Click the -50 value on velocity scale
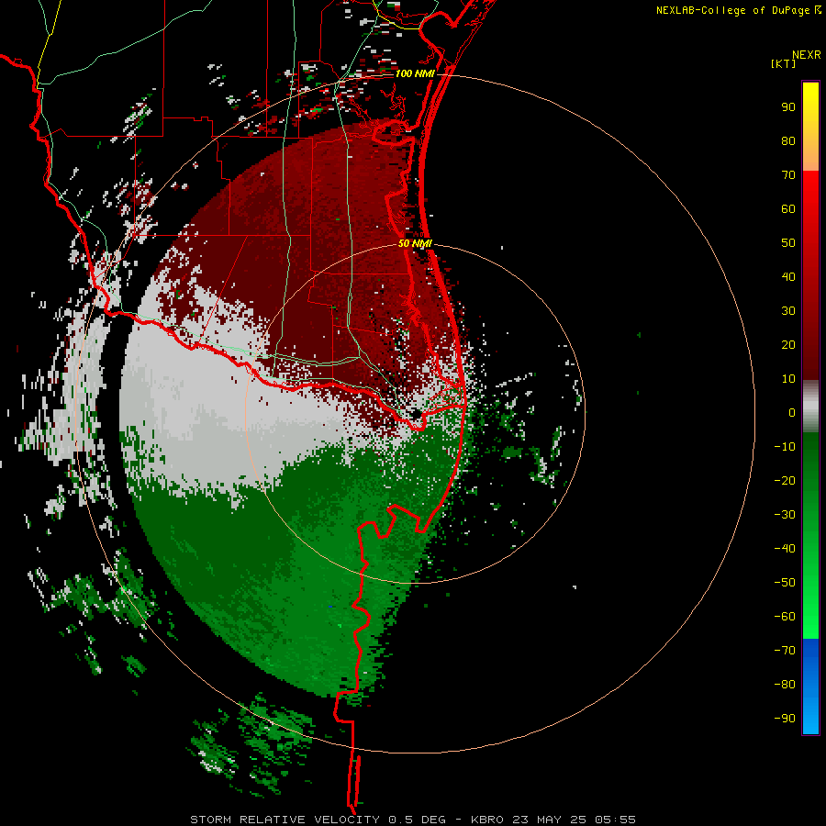 click(x=785, y=583)
